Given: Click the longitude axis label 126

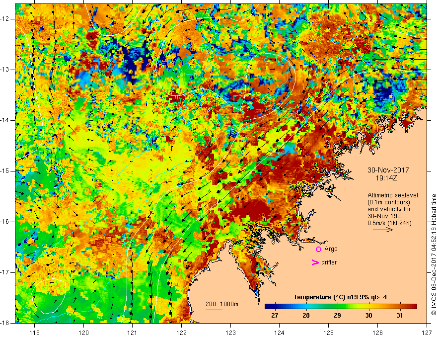Looking at the screenshot, I should pos(377,333).
